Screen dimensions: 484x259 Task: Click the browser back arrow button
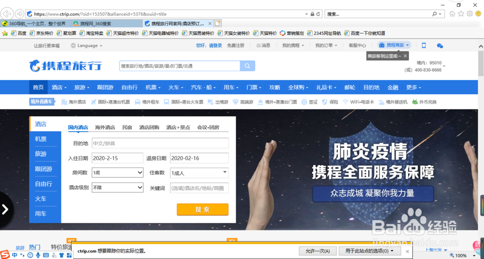pos(7,14)
